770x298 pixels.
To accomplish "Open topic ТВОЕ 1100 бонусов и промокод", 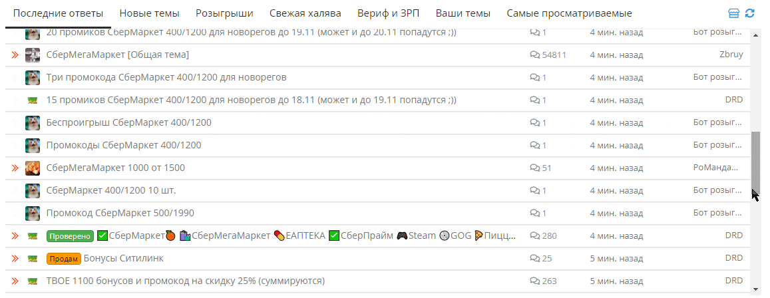I will coord(186,281).
